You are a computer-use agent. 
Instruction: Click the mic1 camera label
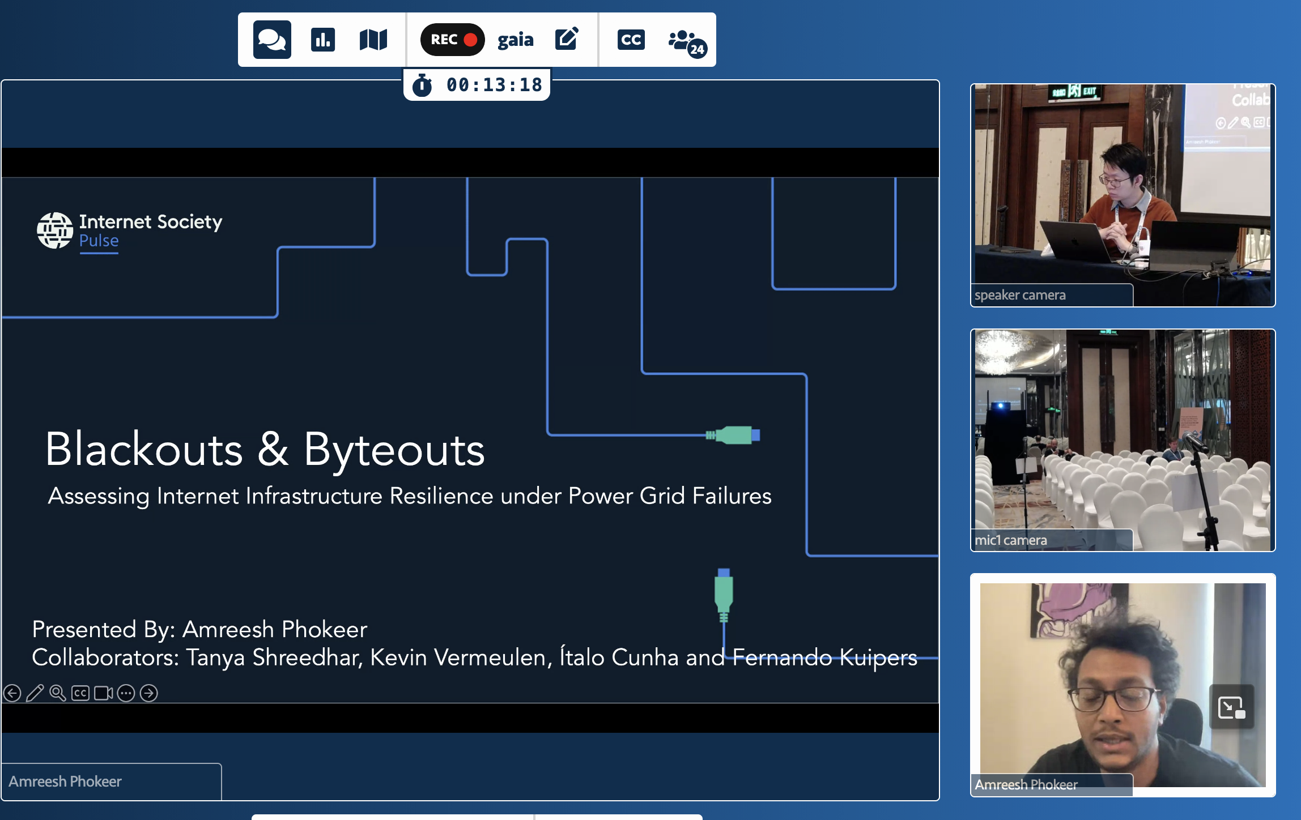1011,540
